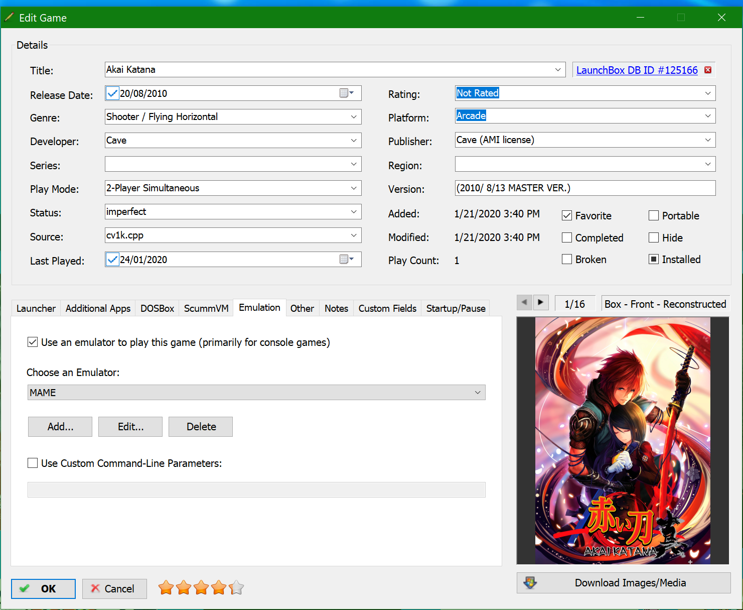Click the 1/16 image counter
This screenshot has height=610, width=743.
click(575, 304)
